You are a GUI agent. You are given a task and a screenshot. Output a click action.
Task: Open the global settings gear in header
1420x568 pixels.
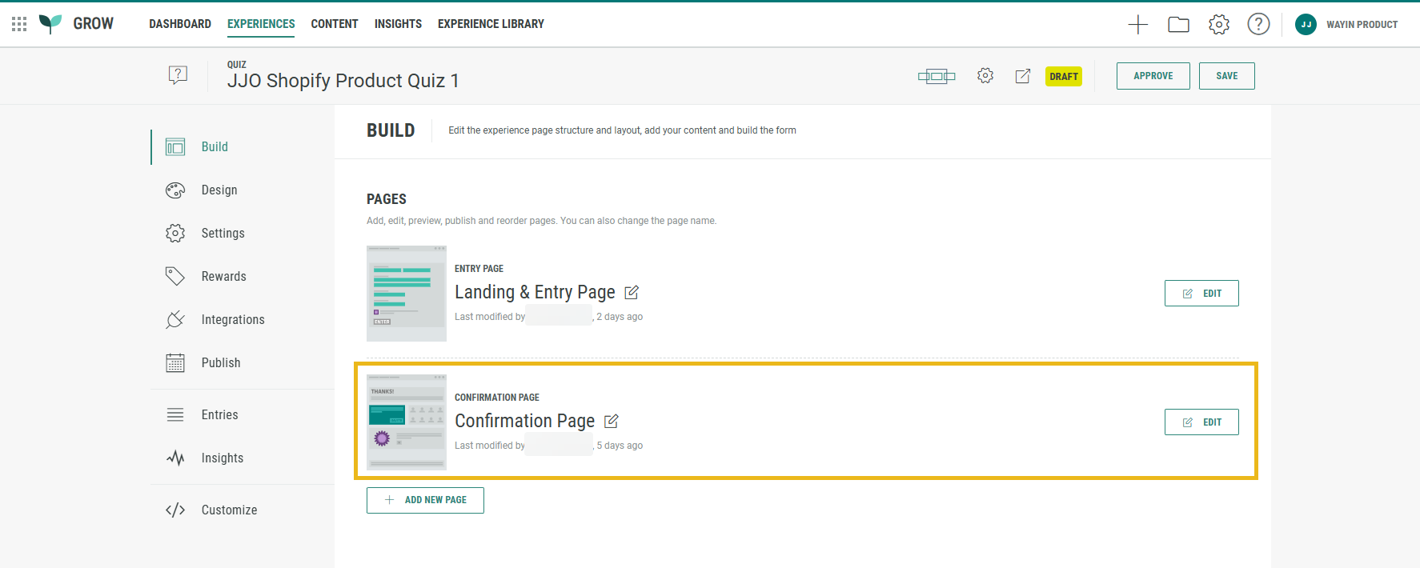pyautogui.click(x=1218, y=25)
